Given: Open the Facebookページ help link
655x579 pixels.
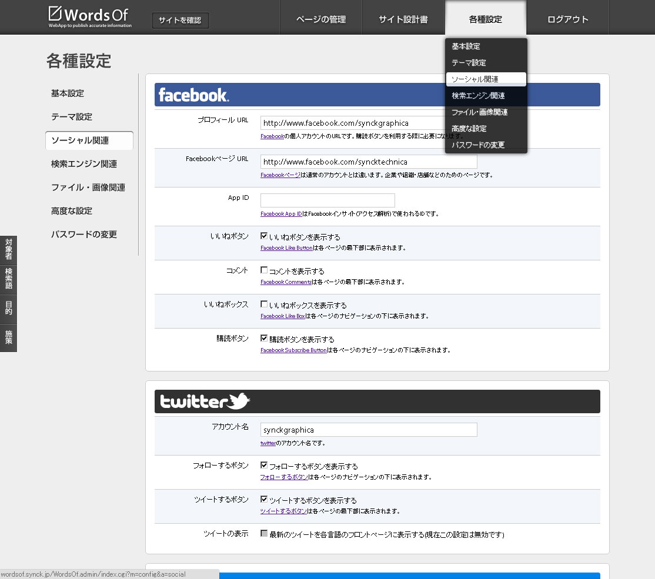Looking at the screenshot, I should (x=280, y=175).
